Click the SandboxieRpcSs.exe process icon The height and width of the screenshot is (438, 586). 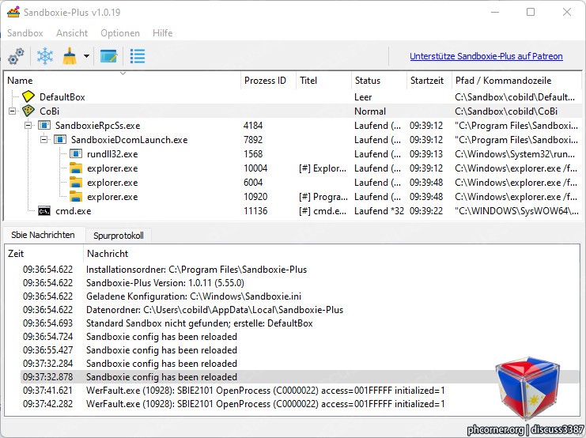pos(44,125)
